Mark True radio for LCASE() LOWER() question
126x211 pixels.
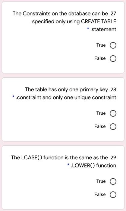pos(113,181)
